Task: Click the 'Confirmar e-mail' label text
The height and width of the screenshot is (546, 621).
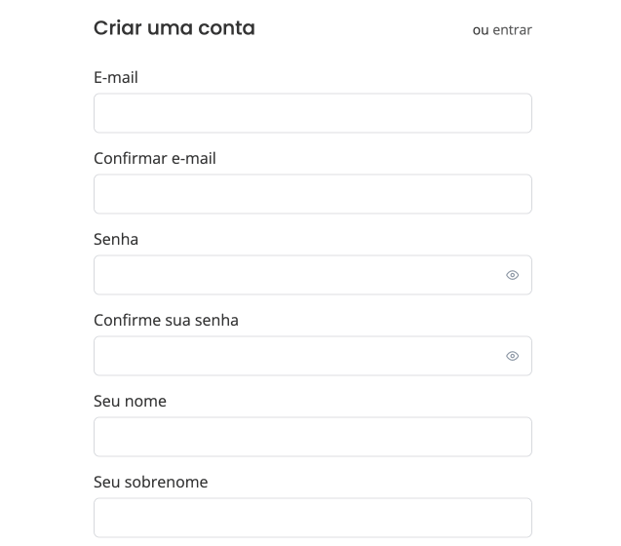Action: pyautogui.click(x=154, y=158)
